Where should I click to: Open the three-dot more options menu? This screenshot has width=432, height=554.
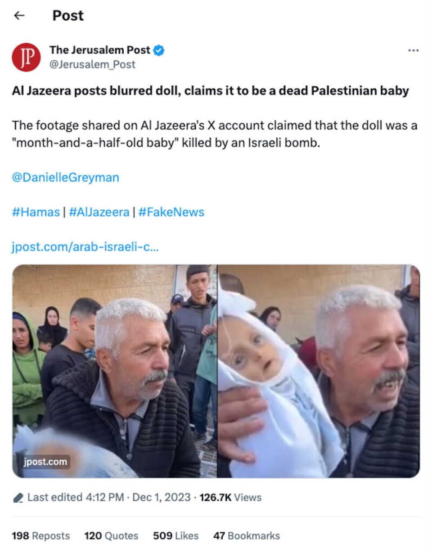click(413, 50)
